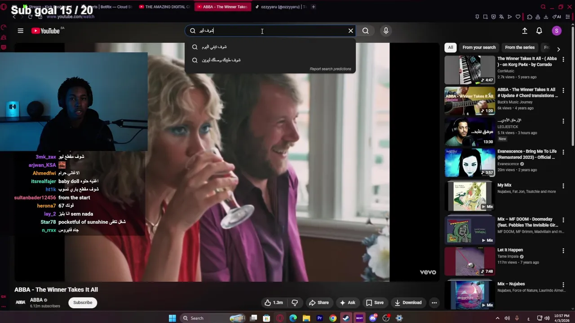The image size is (575, 323).
Task: Start voice search with microphone
Action: 386,31
